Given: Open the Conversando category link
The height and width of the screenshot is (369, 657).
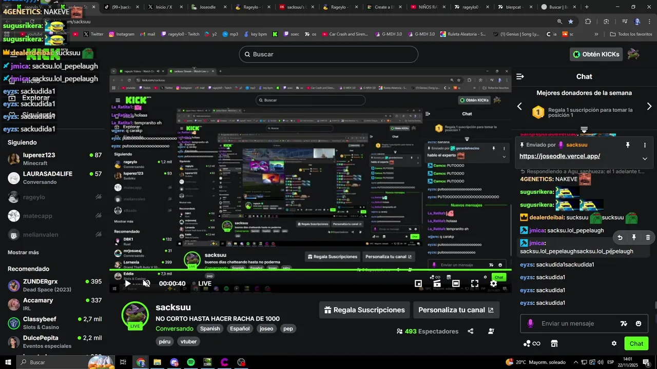Looking at the screenshot, I should [175, 329].
